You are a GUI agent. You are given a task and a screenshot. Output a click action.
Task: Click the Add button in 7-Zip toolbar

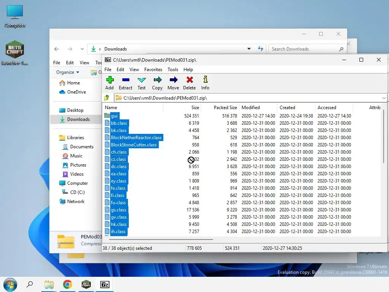pyautogui.click(x=109, y=83)
